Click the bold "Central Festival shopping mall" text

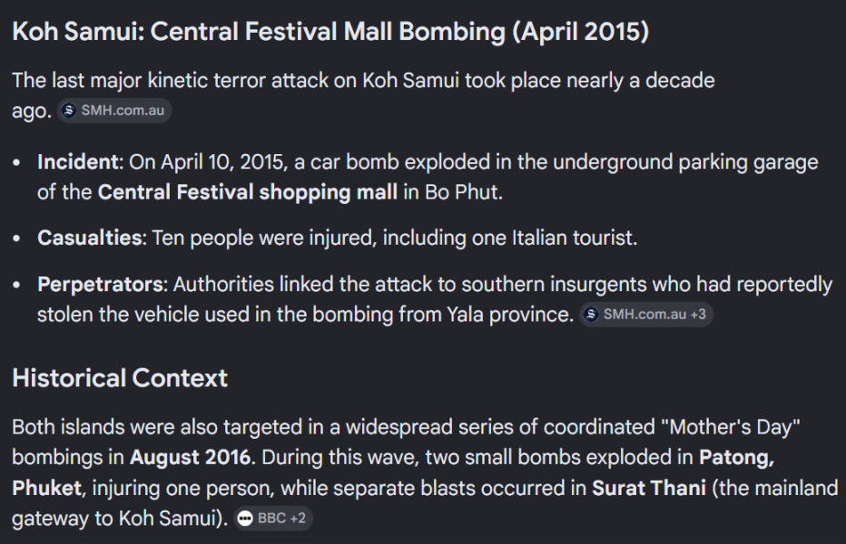click(247, 192)
